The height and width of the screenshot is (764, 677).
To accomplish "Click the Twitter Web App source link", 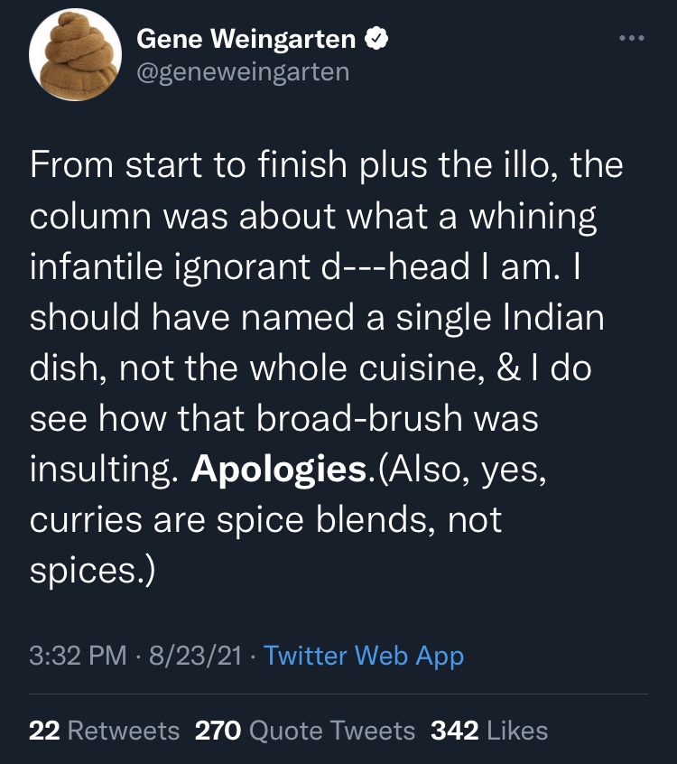I will point(364,655).
